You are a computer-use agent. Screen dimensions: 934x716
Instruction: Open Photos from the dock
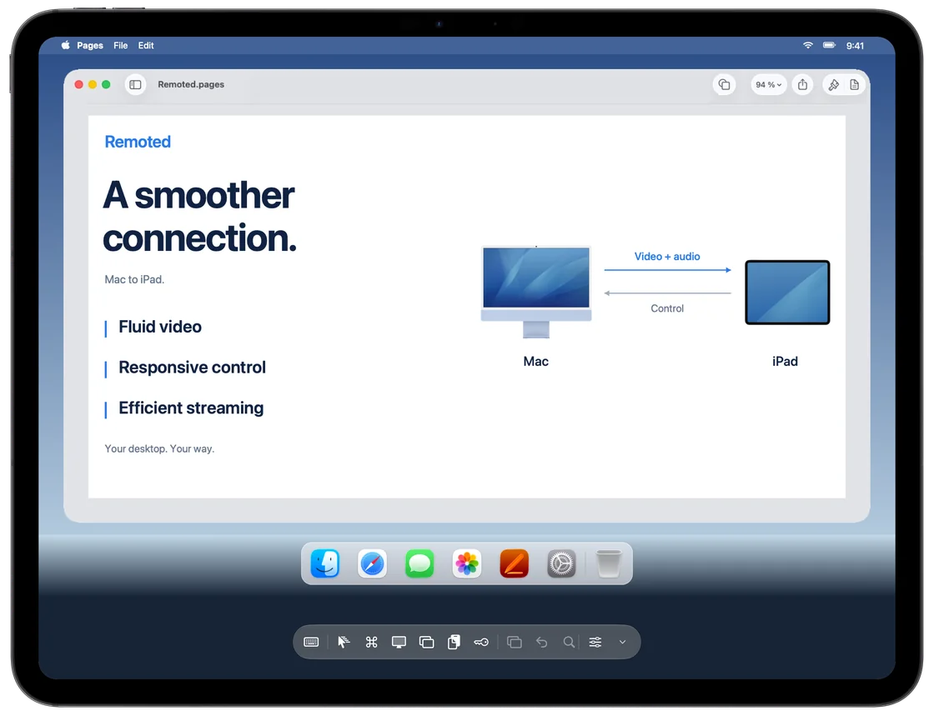467,563
